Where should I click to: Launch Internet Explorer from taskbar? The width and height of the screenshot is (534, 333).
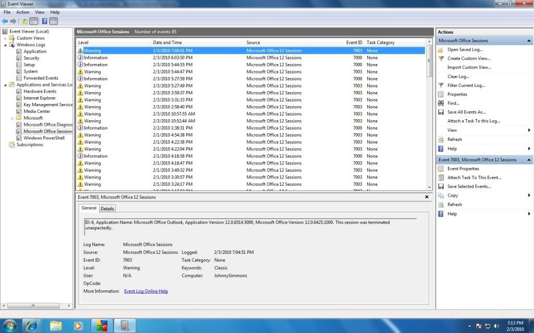[32, 326]
